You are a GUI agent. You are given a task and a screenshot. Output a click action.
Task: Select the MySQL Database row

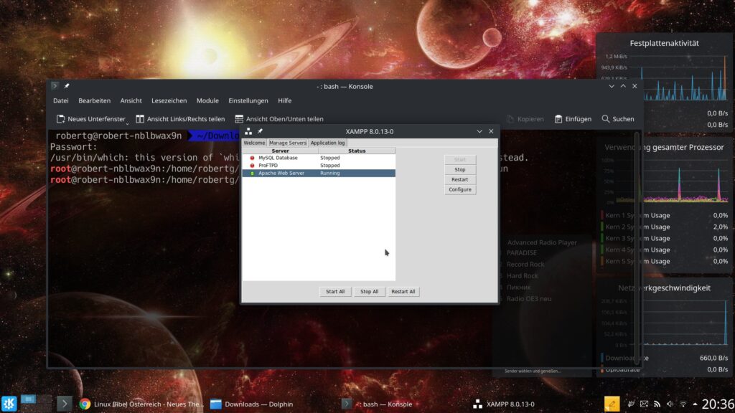(x=319, y=158)
